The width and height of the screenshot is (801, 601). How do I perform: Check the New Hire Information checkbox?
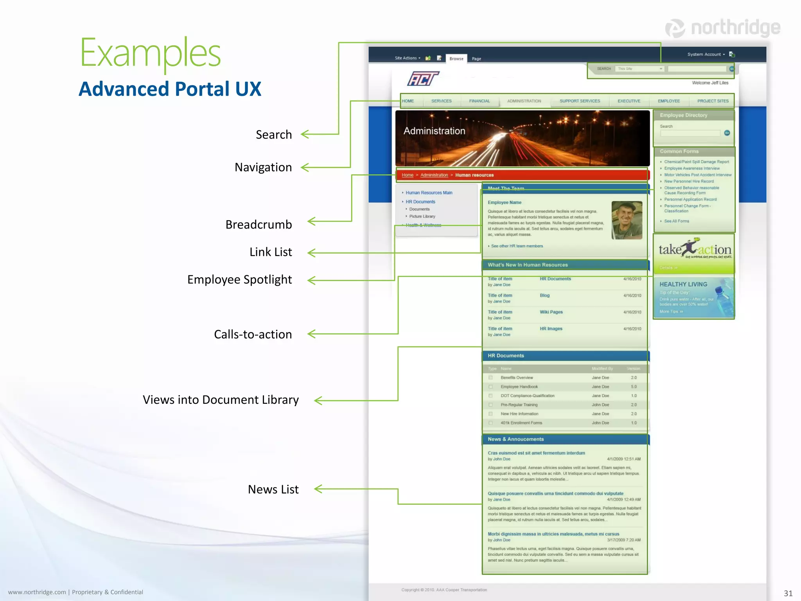click(490, 414)
